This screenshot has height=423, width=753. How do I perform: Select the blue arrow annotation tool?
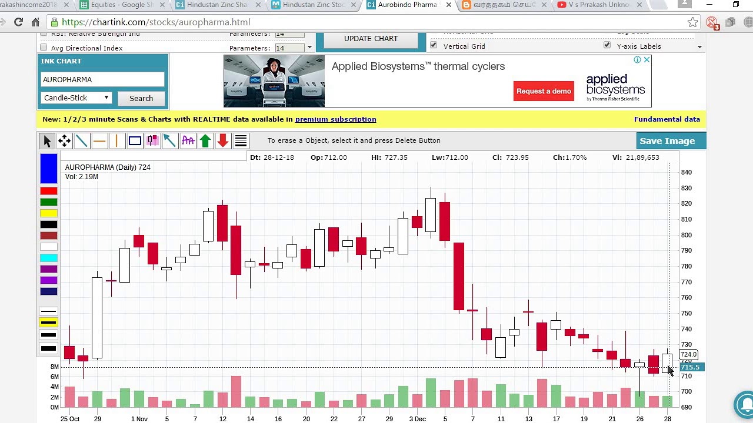point(170,141)
